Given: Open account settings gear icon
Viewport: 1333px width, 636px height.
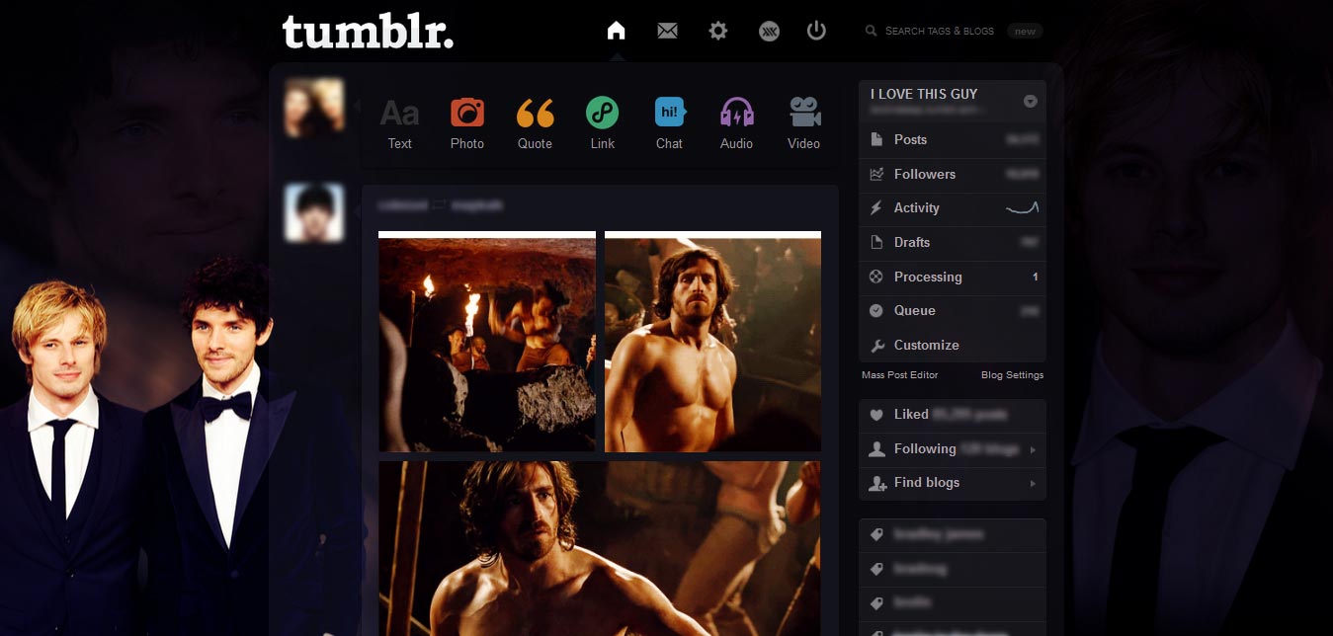Looking at the screenshot, I should [718, 31].
